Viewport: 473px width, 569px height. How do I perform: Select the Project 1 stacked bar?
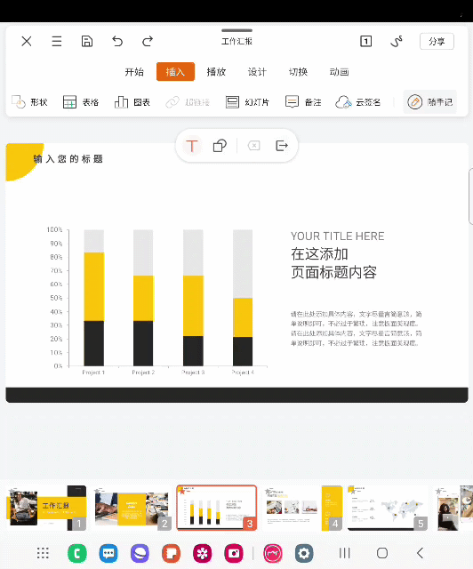(x=93, y=298)
